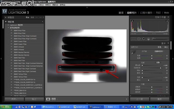Collapse the 色階分佈圖 histogram panel

(x=168, y=17)
